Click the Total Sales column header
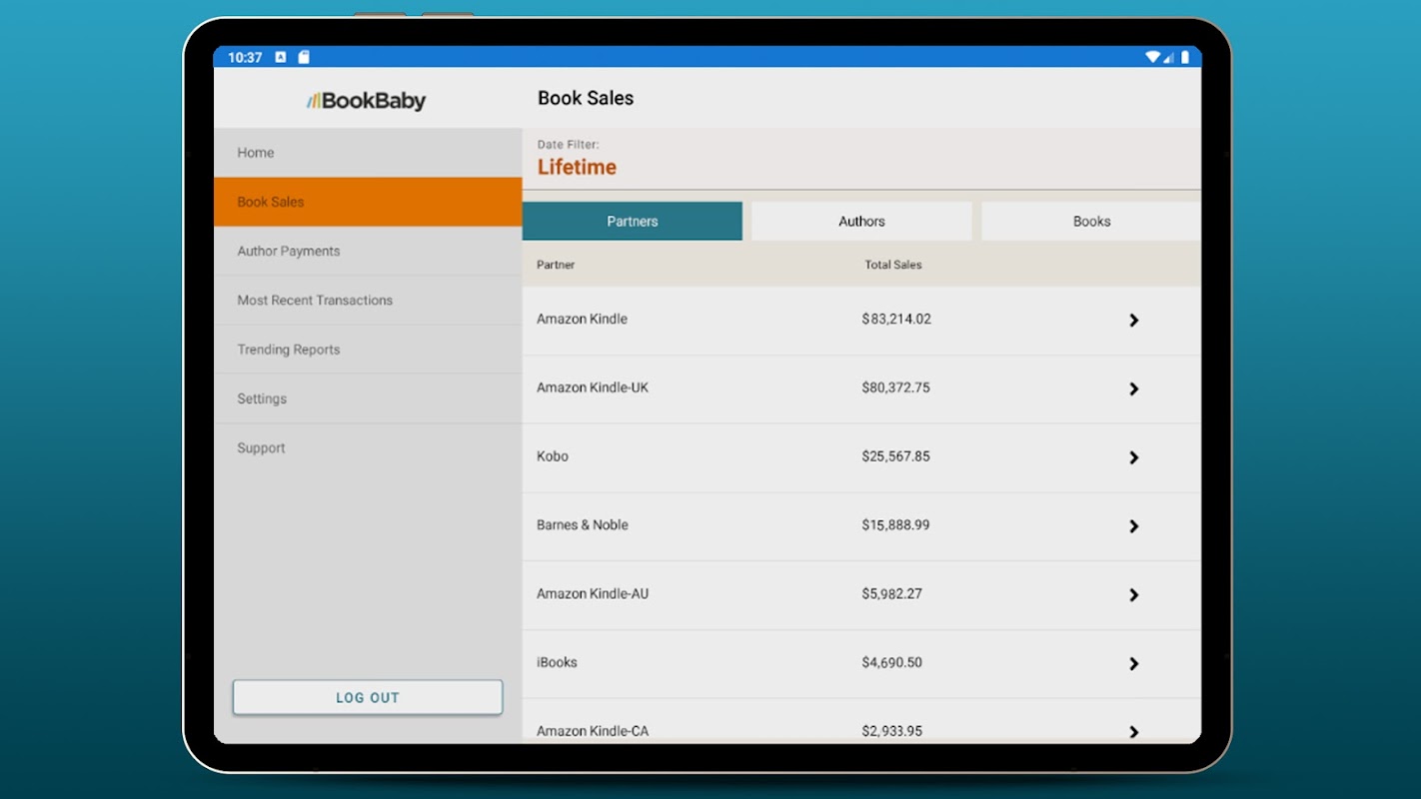 point(893,265)
